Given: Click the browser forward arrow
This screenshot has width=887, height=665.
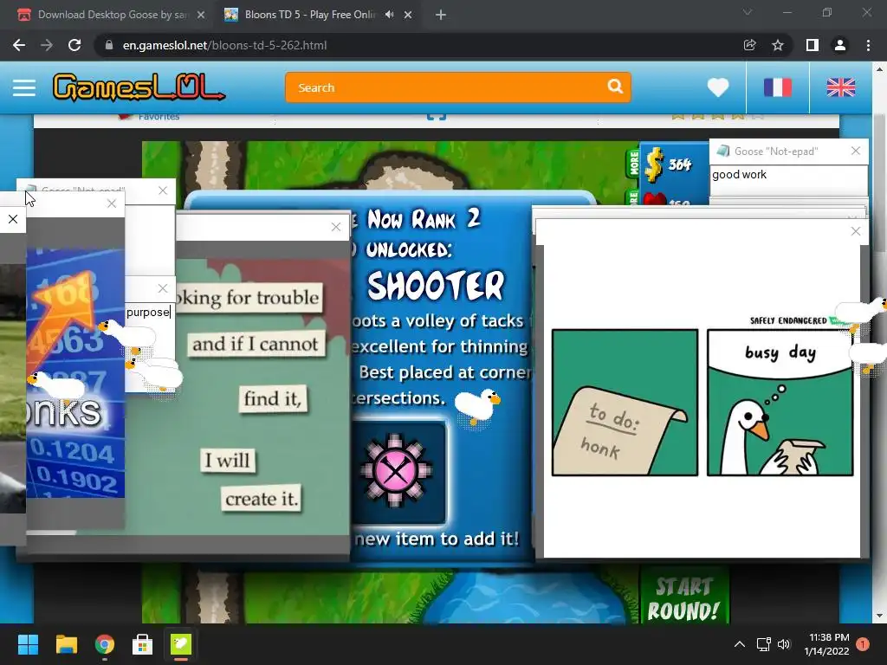Looking at the screenshot, I should point(47,45).
